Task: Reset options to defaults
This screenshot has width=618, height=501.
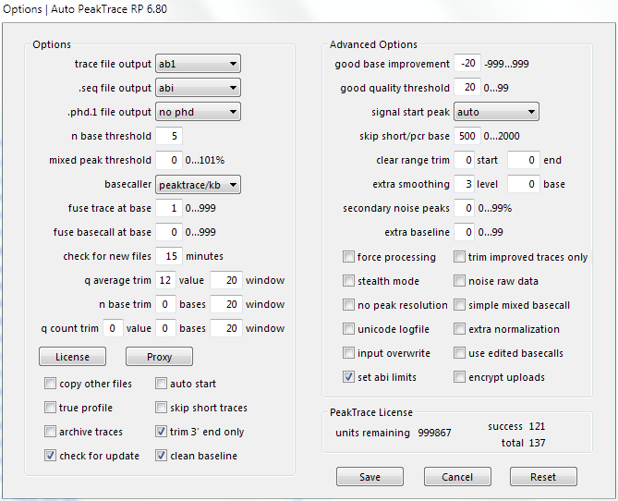Action: coord(543,477)
